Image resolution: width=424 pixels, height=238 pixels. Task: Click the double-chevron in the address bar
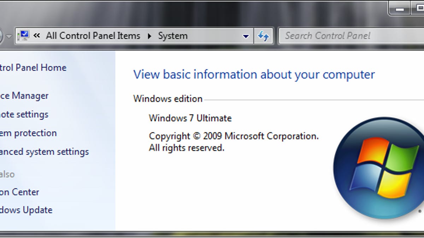tap(37, 36)
